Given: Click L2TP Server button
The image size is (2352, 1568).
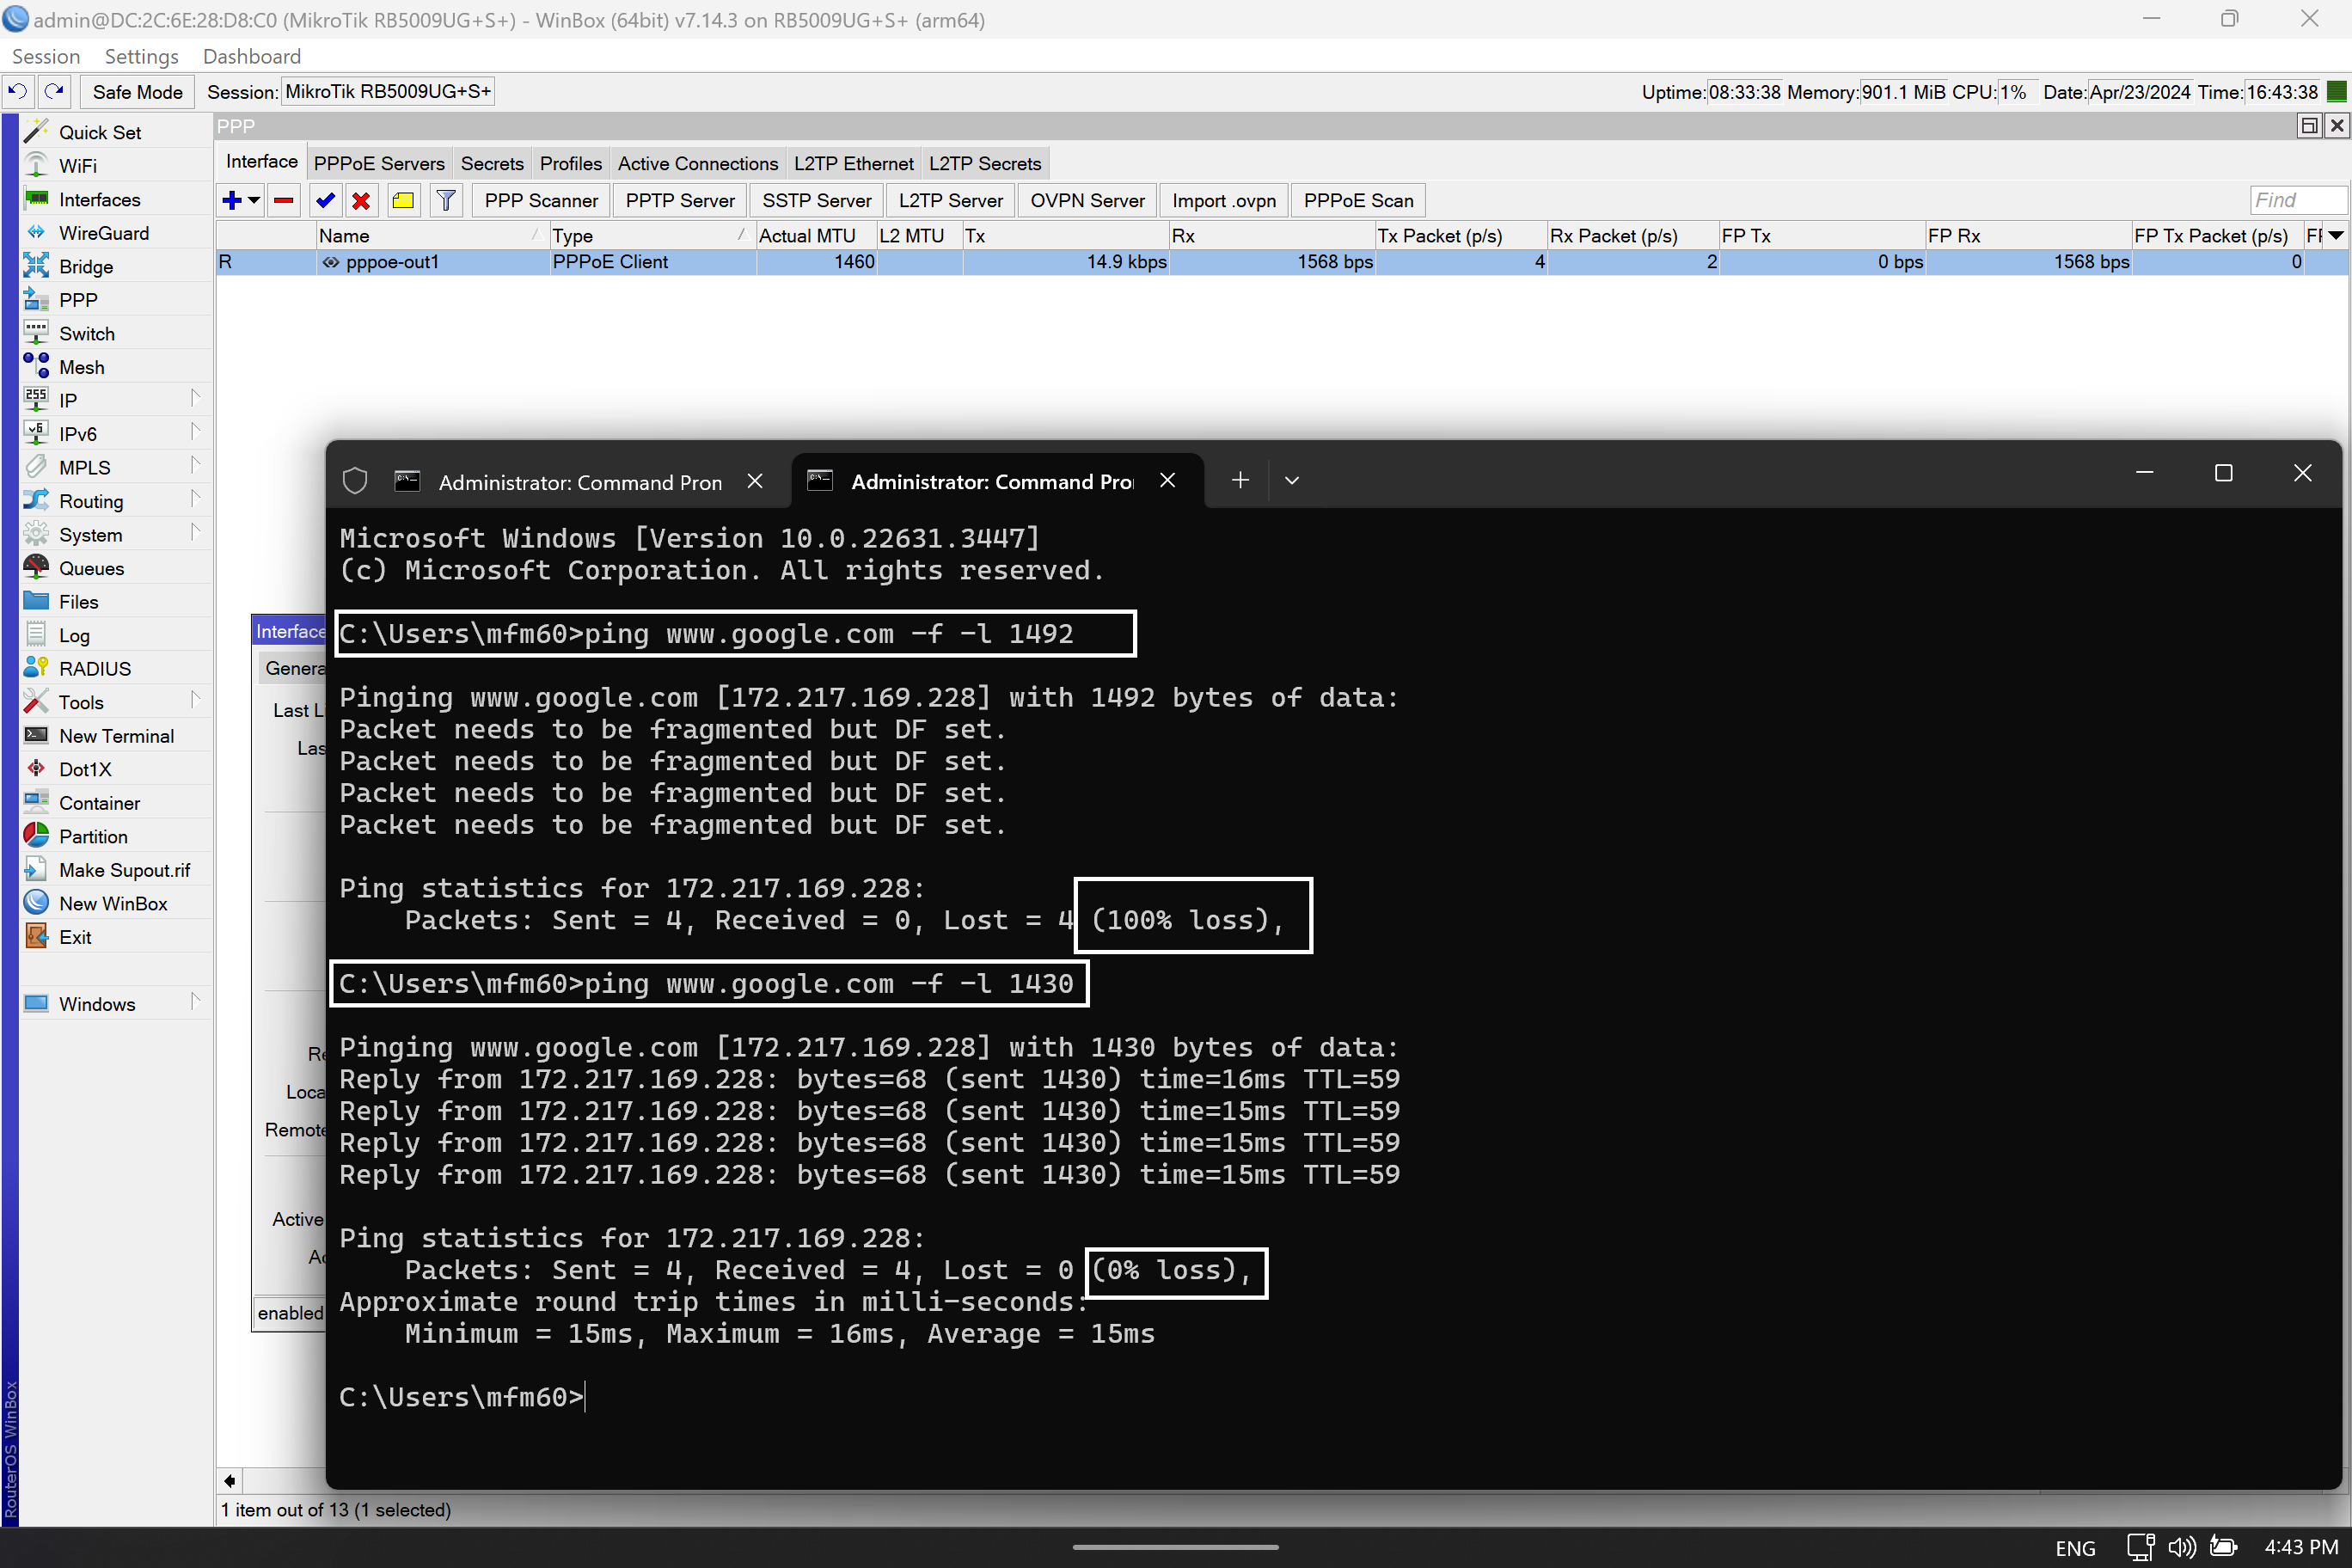Looking at the screenshot, I should (950, 200).
